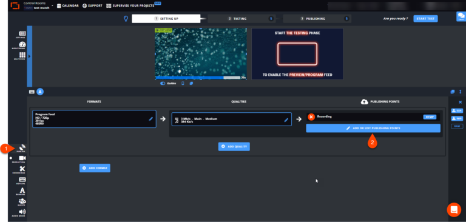Click the Formats column header
The width and height of the screenshot is (466, 222).
click(x=94, y=102)
